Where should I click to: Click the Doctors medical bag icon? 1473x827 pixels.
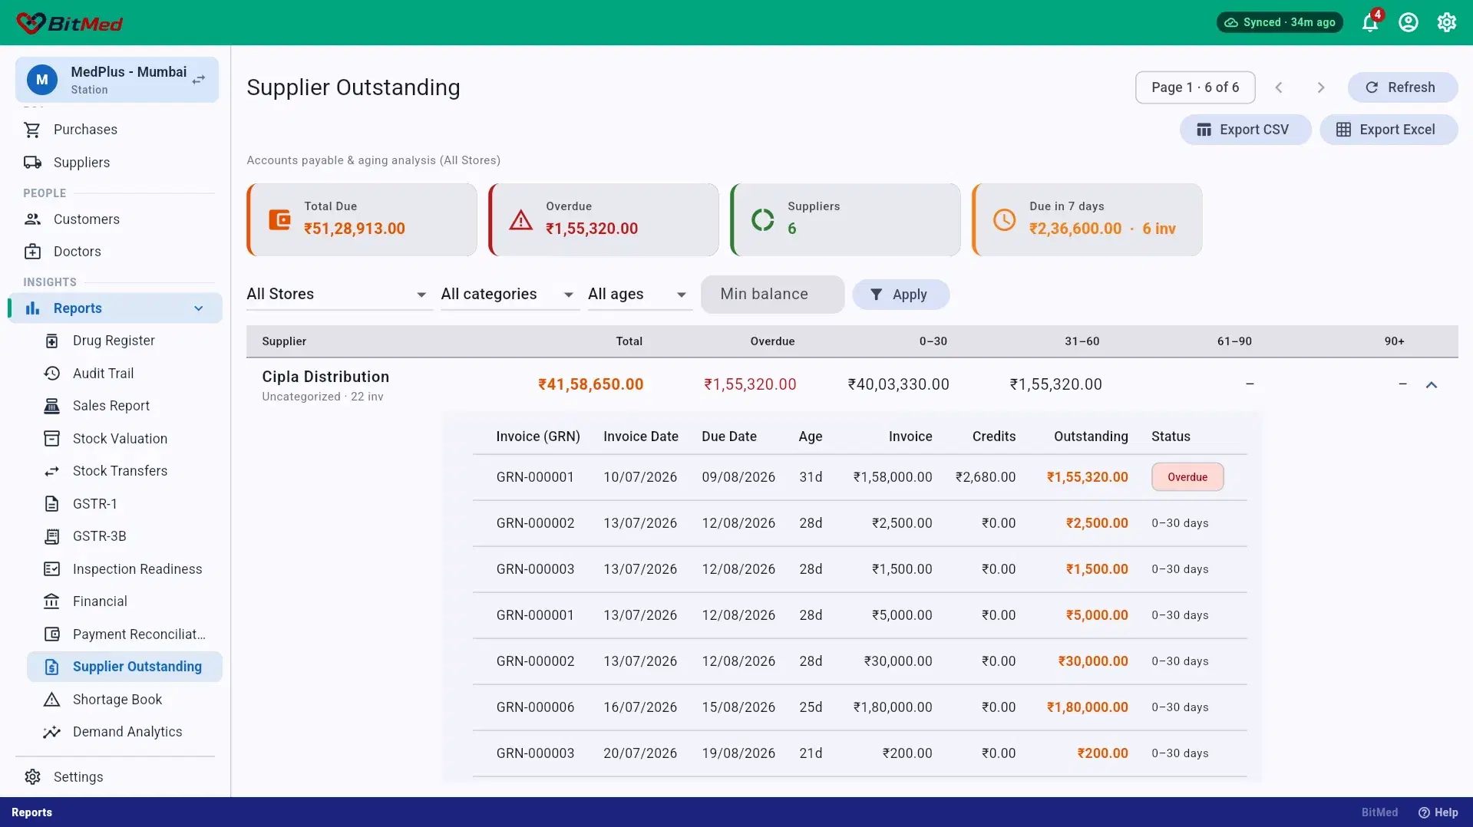(32, 252)
